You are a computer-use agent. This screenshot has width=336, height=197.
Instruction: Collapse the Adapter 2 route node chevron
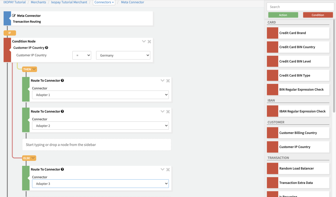162,111
